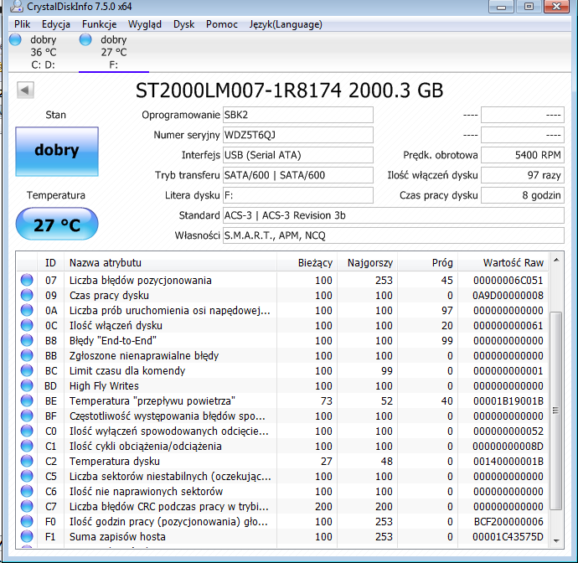The image size is (578, 563).
Task: Click status orb for attribute C7
Action: tap(27, 507)
